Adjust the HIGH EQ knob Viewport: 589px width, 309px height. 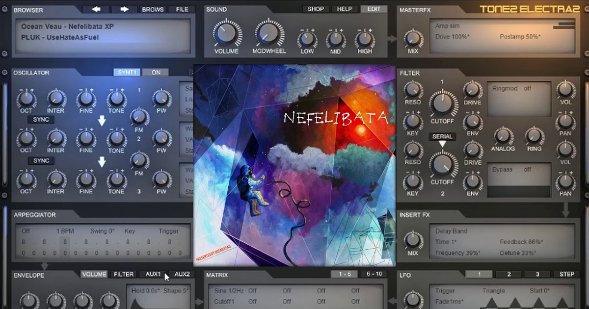click(365, 39)
